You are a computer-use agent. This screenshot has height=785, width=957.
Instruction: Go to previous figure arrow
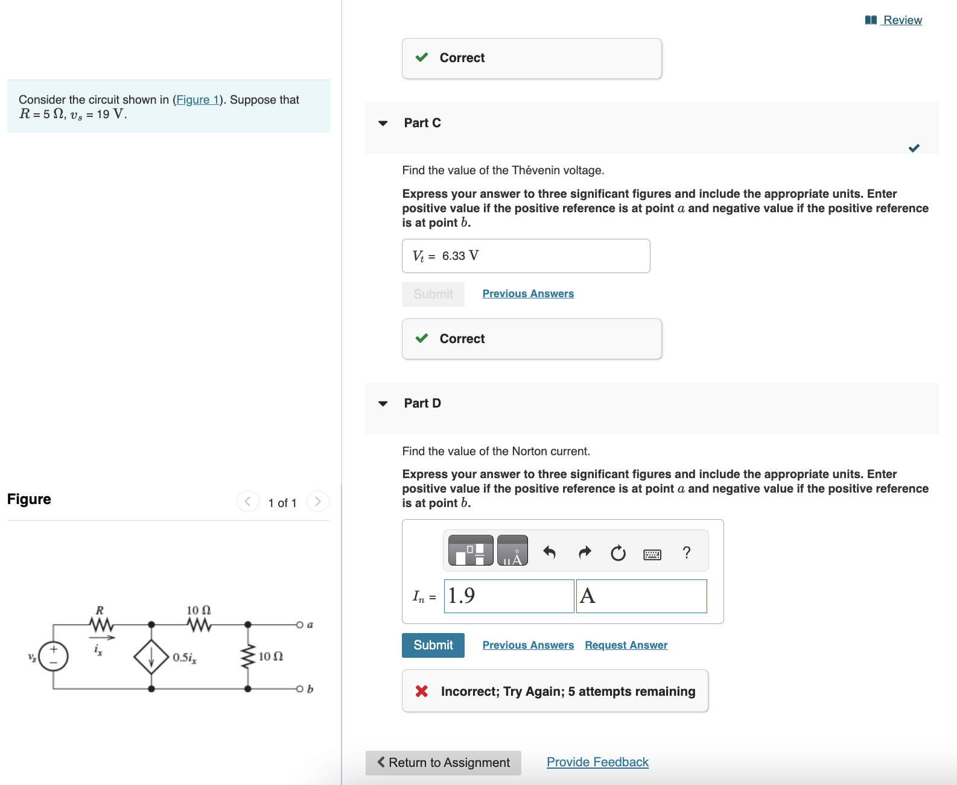pos(247,502)
